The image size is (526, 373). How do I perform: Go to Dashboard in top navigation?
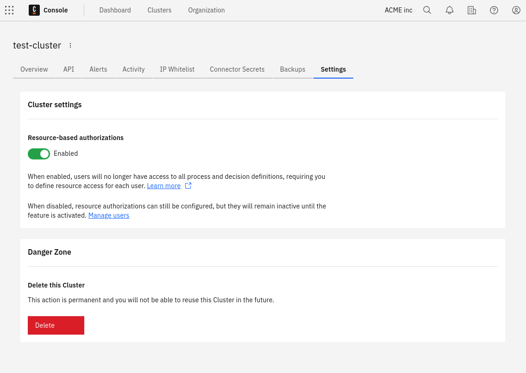point(115,10)
